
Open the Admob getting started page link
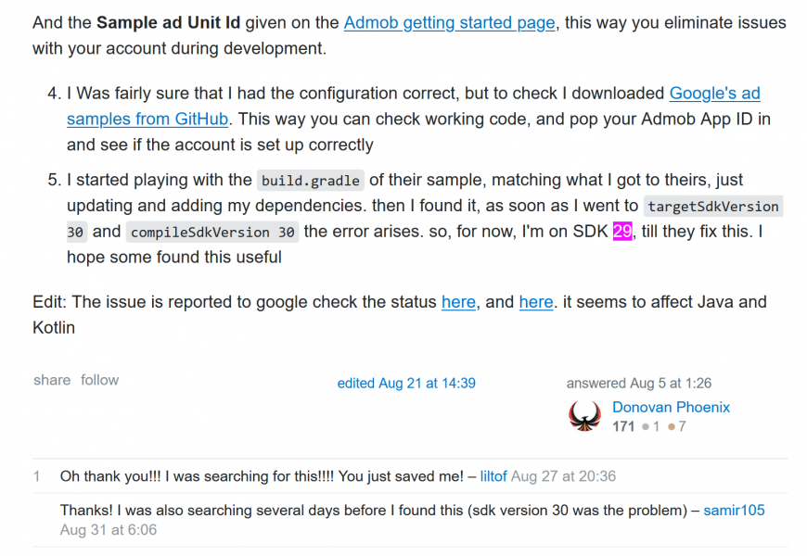tap(450, 22)
